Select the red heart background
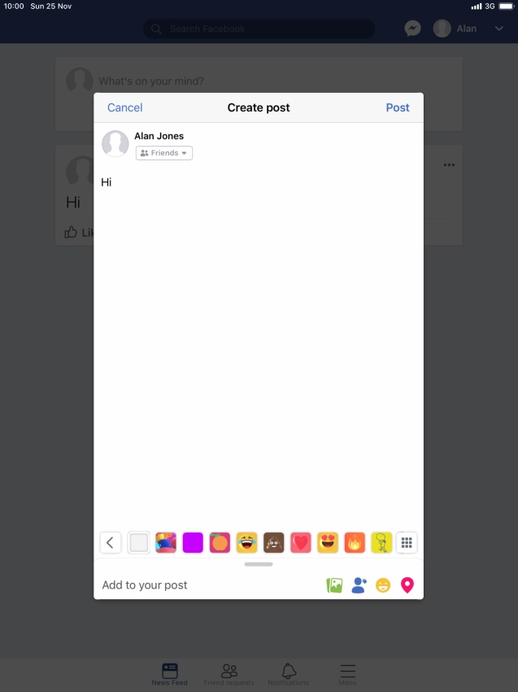The image size is (518, 692). click(301, 542)
